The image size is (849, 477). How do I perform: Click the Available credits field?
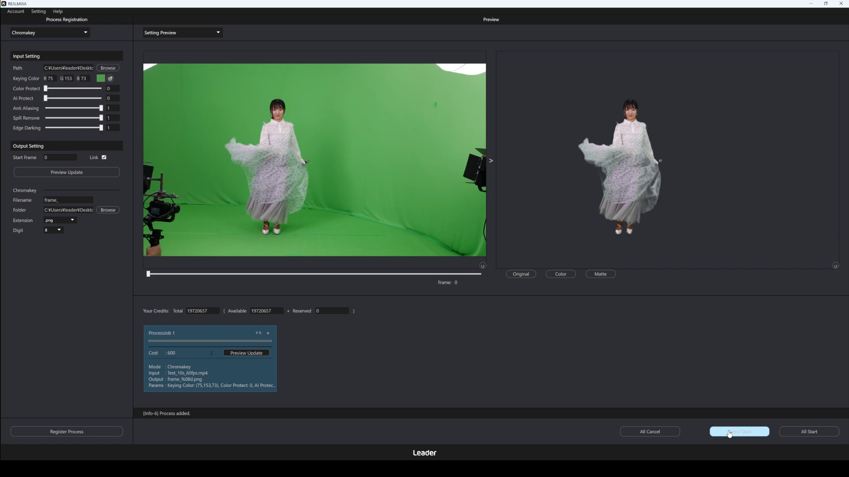tap(267, 311)
